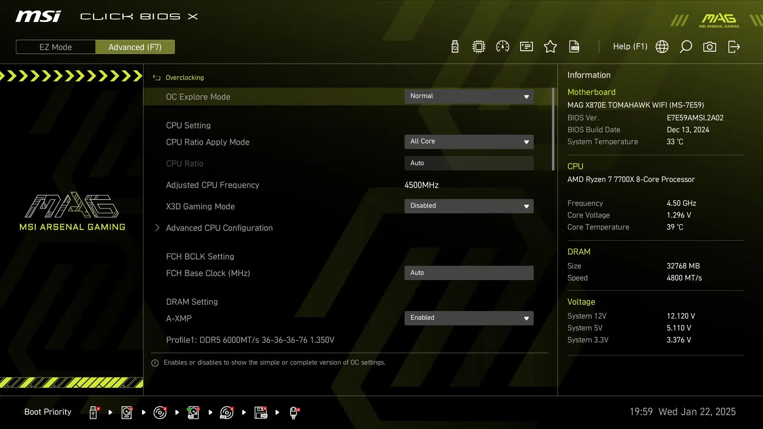This screenshot has height=429, width=763.
Task: Open the OC Explore Mode dropdown
Action: click(469, 97)
